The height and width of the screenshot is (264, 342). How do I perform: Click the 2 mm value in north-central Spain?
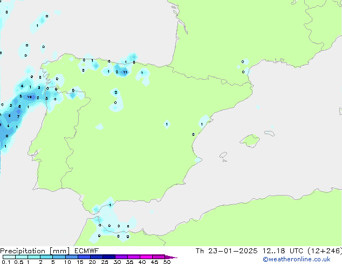(115, 93)
